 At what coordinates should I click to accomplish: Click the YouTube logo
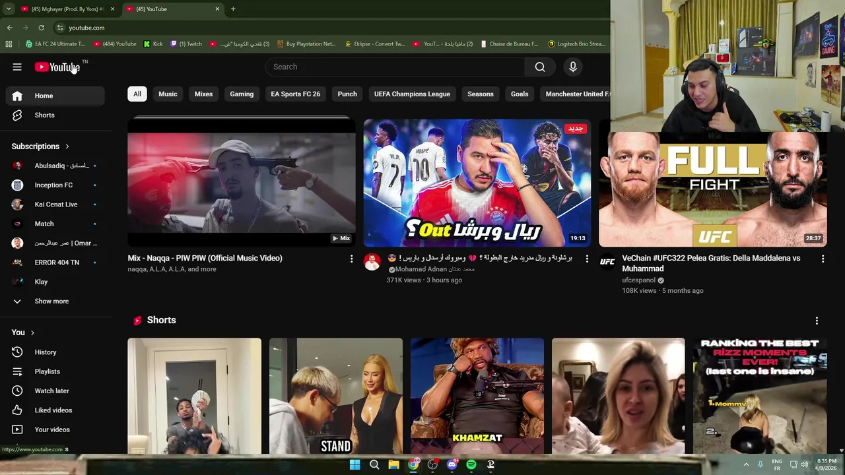click(x=58, y=67)
